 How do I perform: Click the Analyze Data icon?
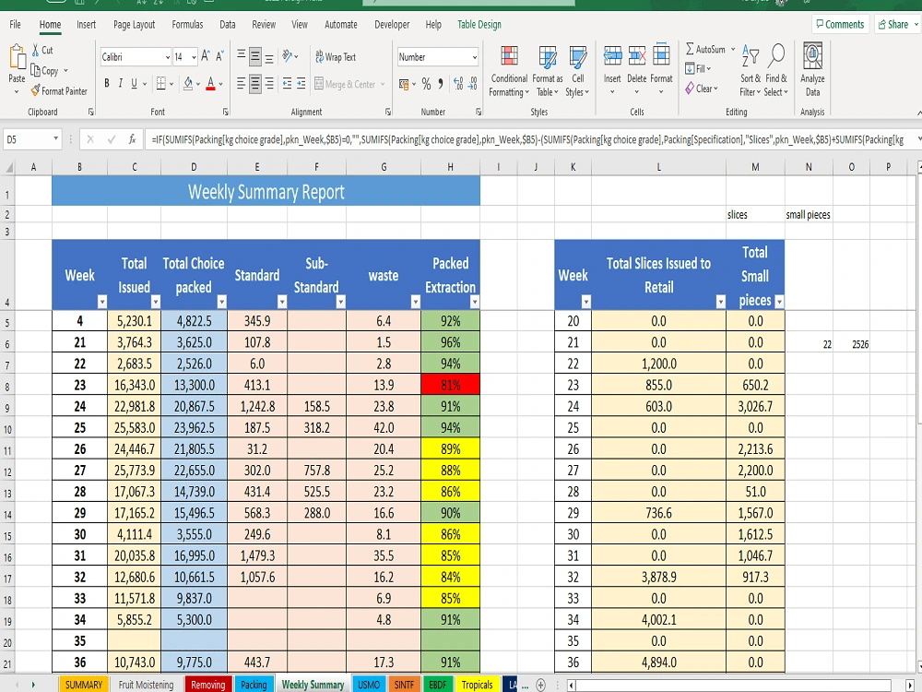811,66
